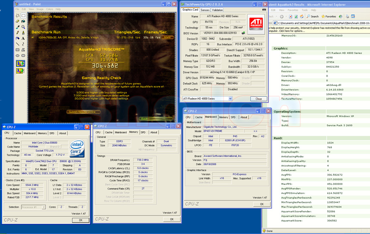Click OK in the CPU-Z motherboard window
This screenshot has height=234, width=370.
pos(262,204)
